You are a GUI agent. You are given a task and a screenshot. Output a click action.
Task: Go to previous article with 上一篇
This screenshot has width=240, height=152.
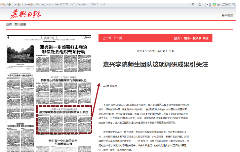[107, 38]
